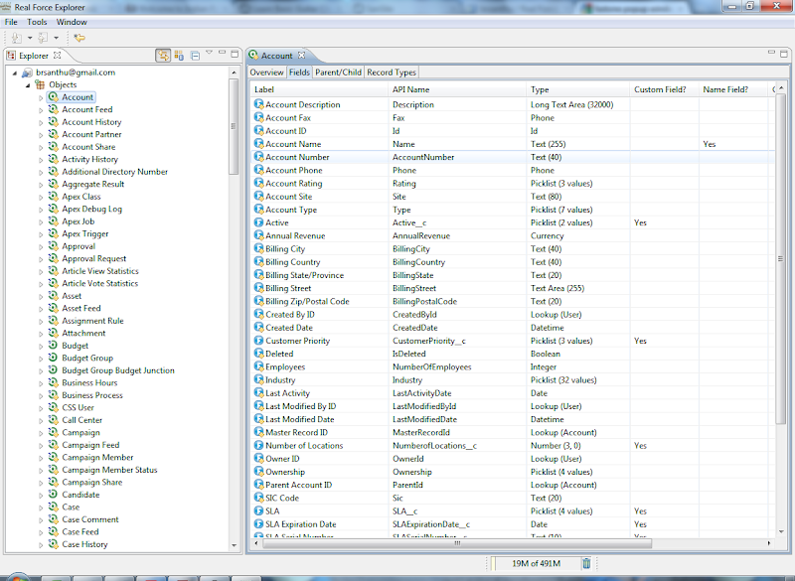Expand the Case History tree node

[x=41, y=545]
